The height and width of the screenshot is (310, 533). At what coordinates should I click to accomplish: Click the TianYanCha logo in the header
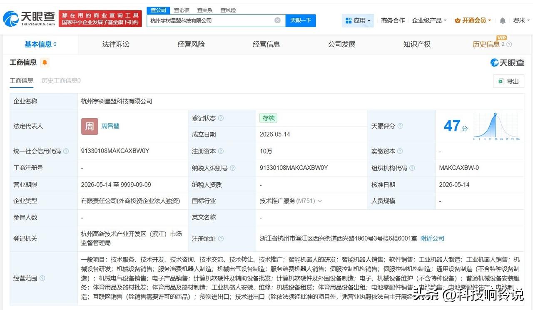pyautogui.click(x=29, y=18)
